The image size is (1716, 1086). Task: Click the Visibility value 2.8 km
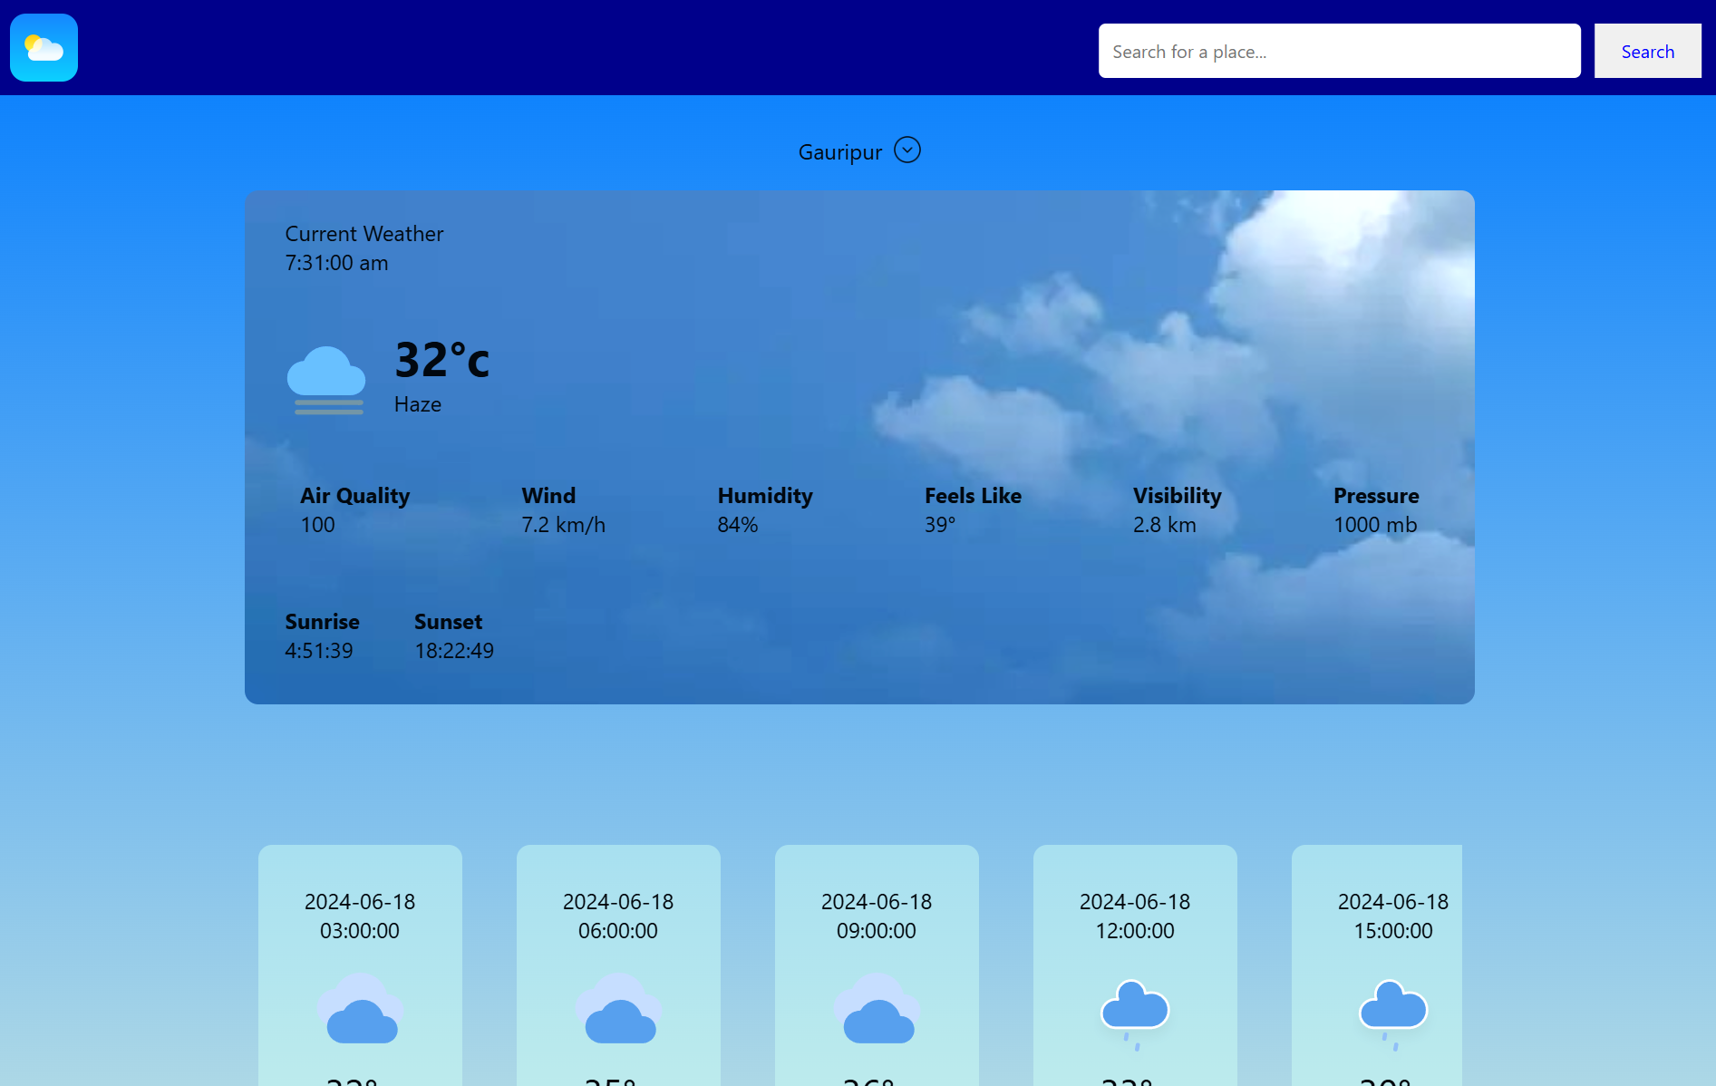(x=1164, y=525)
